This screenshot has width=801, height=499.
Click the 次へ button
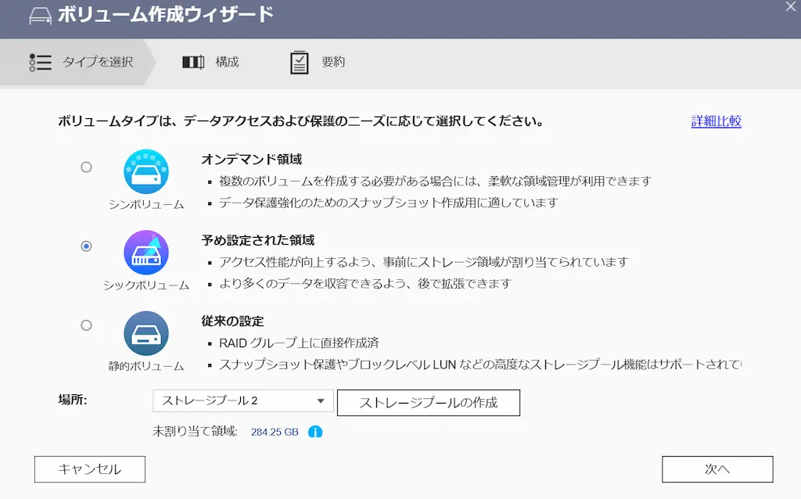(717, 469)
